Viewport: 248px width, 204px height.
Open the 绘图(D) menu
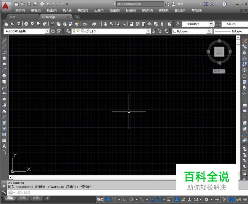pos(114,10)
